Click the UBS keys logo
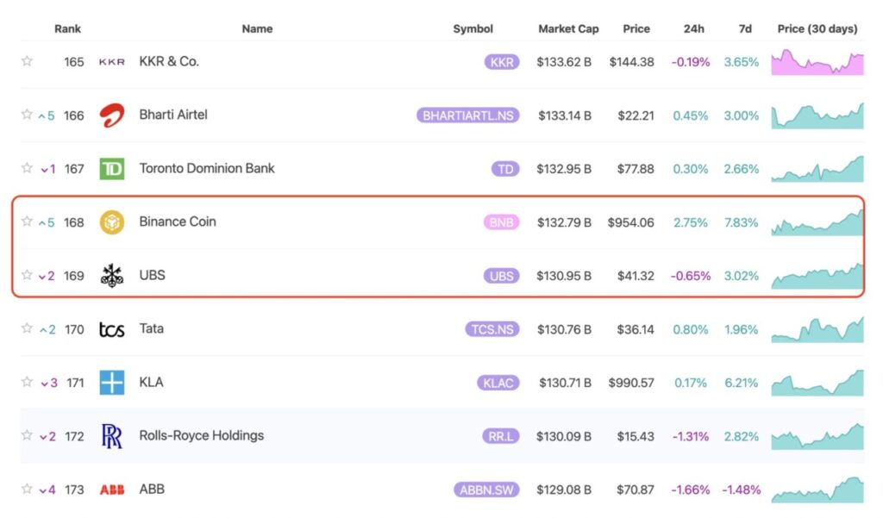Viewport: 883px width, 518px height. point(112,276)
